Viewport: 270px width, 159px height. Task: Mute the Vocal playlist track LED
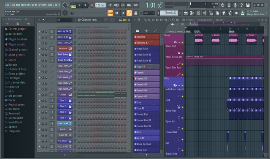point(182,42)
